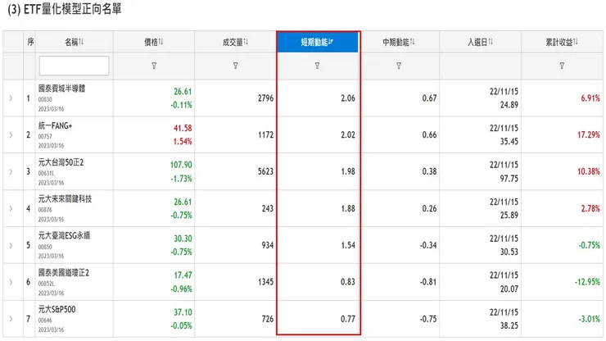Image resolution: width=606 pixels, height=341 pixels.
Task: Click the 序 column header
Action: [x=30, y=42]
